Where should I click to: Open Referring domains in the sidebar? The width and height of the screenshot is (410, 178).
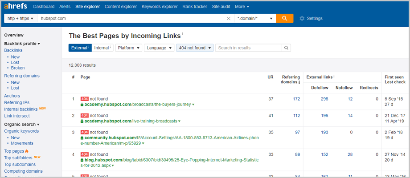tap(22, 76)
